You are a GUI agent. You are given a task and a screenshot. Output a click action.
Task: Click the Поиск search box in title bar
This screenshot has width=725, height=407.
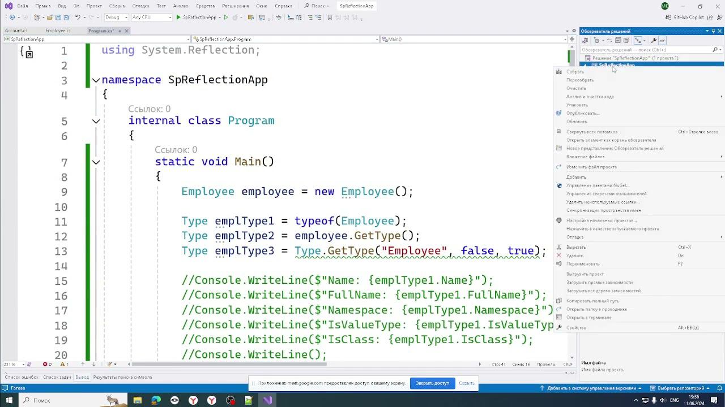[x=315, y=6]
